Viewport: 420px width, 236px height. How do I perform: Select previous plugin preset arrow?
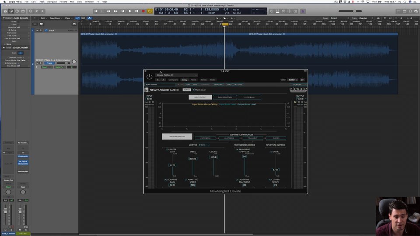point(158,80)
